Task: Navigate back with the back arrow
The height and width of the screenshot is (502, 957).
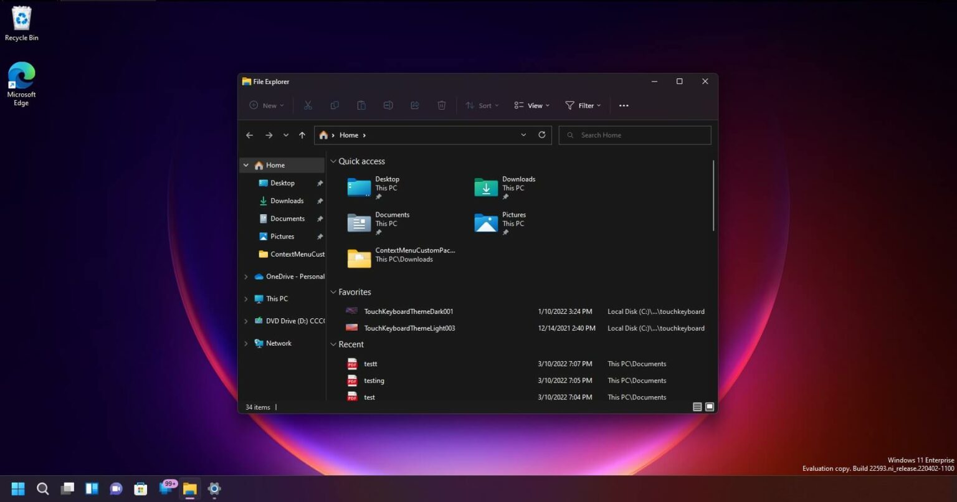Action: pos(250,135)
